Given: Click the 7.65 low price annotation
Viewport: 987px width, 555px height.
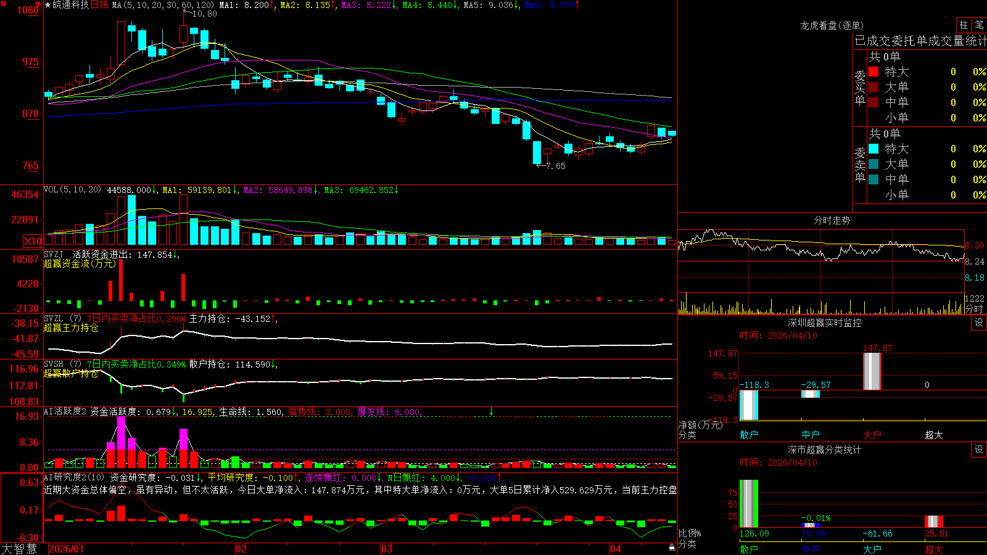Looking at the screenshot, I should click(x=555, y=166).
